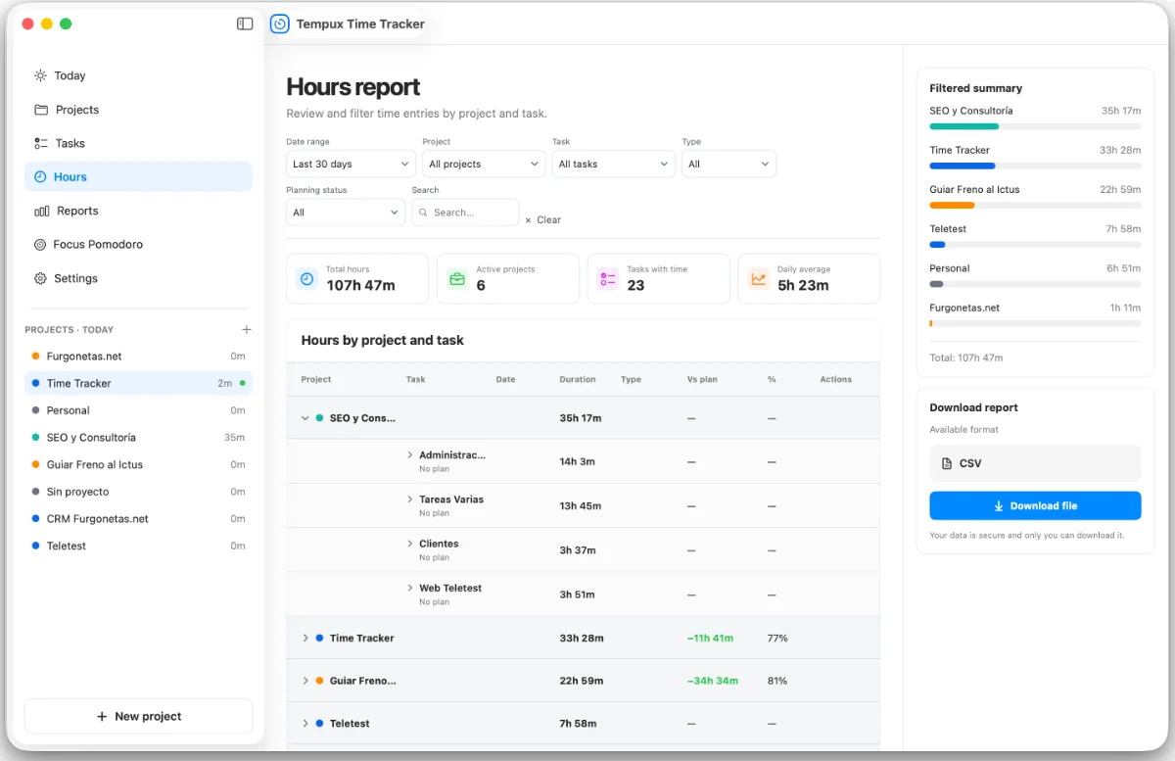Click the Tempux Time Tracker logo icon
This screenshot has height=761, width=1175.
point(280,24)
